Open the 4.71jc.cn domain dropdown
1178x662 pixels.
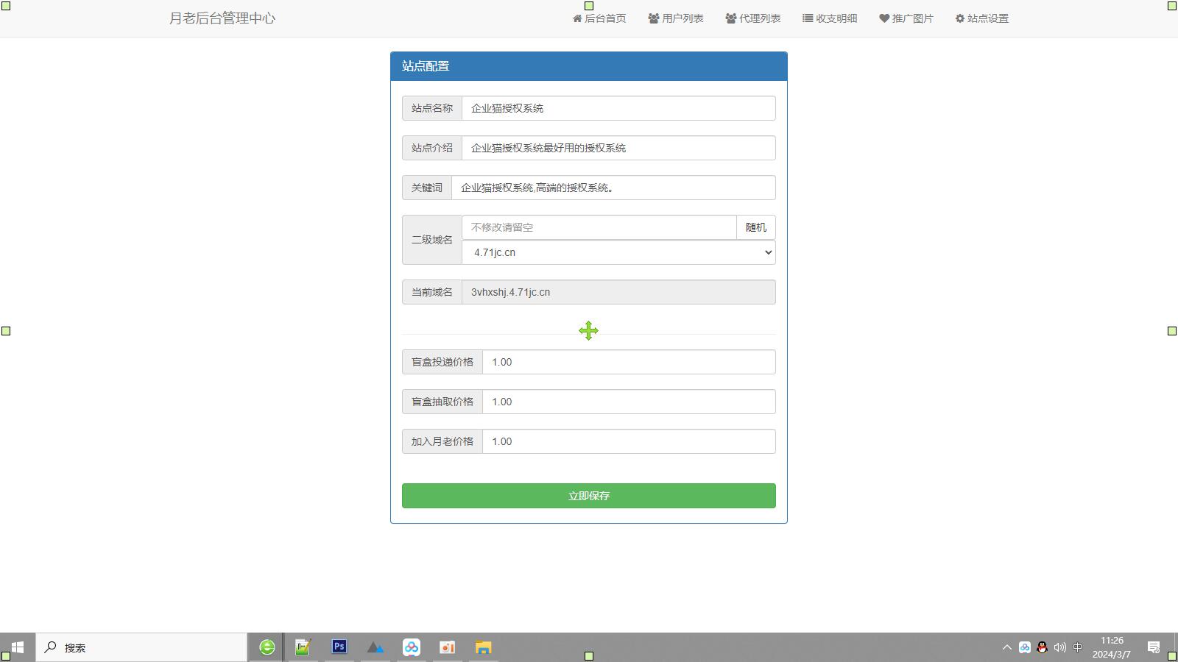point(618,252)
